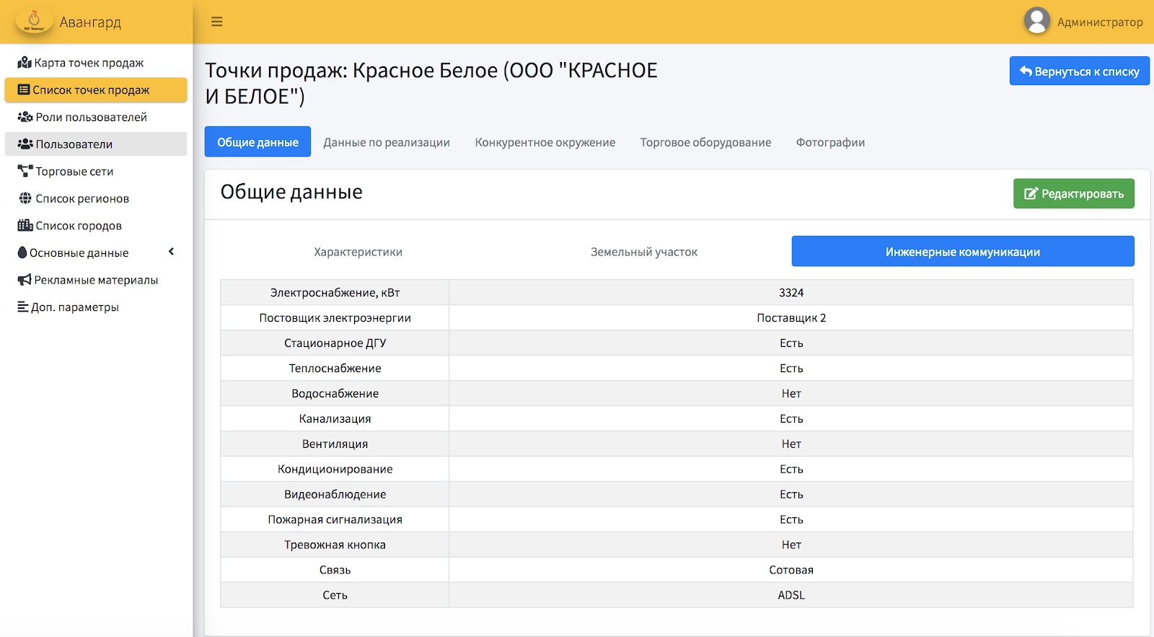This screenshot has height=637, width=1154.
Task: Click the Общие данные section heading
Action: [x=291, y=192]
